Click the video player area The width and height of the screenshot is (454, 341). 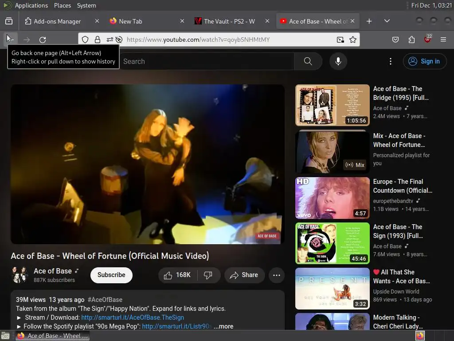(148, 164)
